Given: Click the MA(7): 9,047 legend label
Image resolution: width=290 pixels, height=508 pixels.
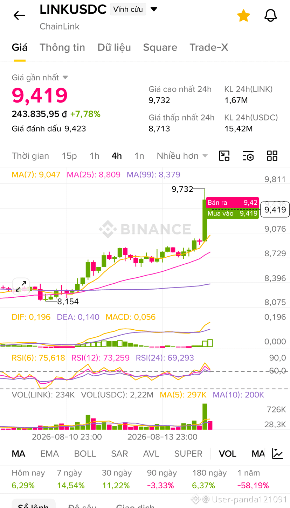Looking at the screenshot, I should (x=36, y=174).
